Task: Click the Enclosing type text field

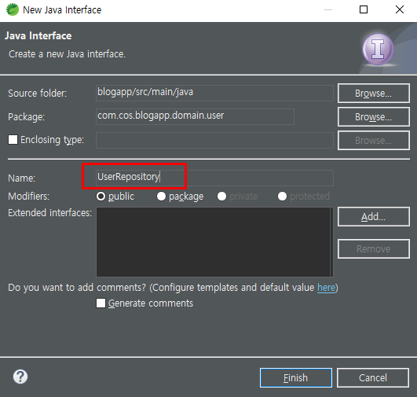Action: 214,140
